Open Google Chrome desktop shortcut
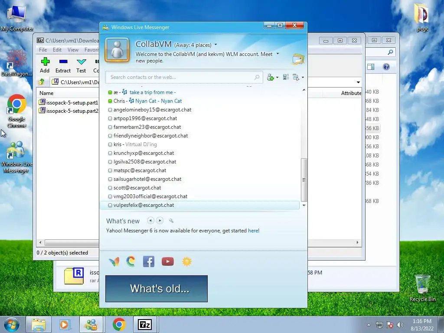This screenshot has height=333, width=444. [17, 111]
